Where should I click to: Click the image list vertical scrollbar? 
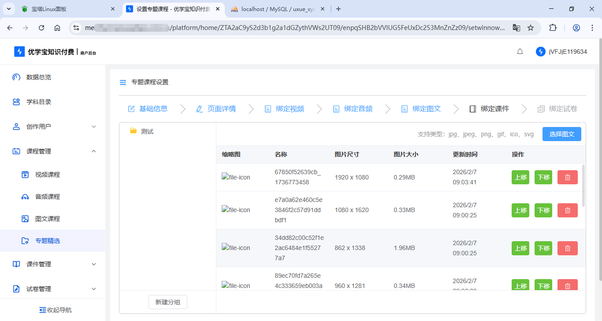tap(583, 185)
